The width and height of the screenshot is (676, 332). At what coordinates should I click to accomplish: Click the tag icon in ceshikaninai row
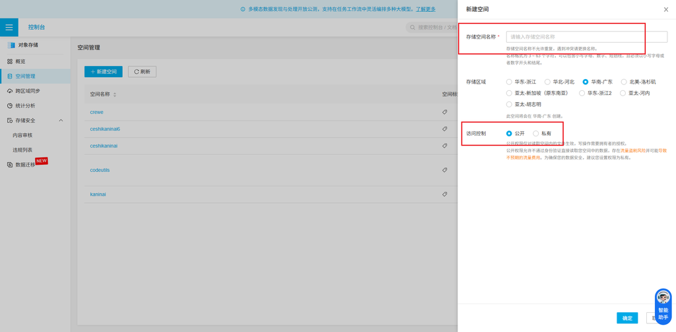coord(444,146)
